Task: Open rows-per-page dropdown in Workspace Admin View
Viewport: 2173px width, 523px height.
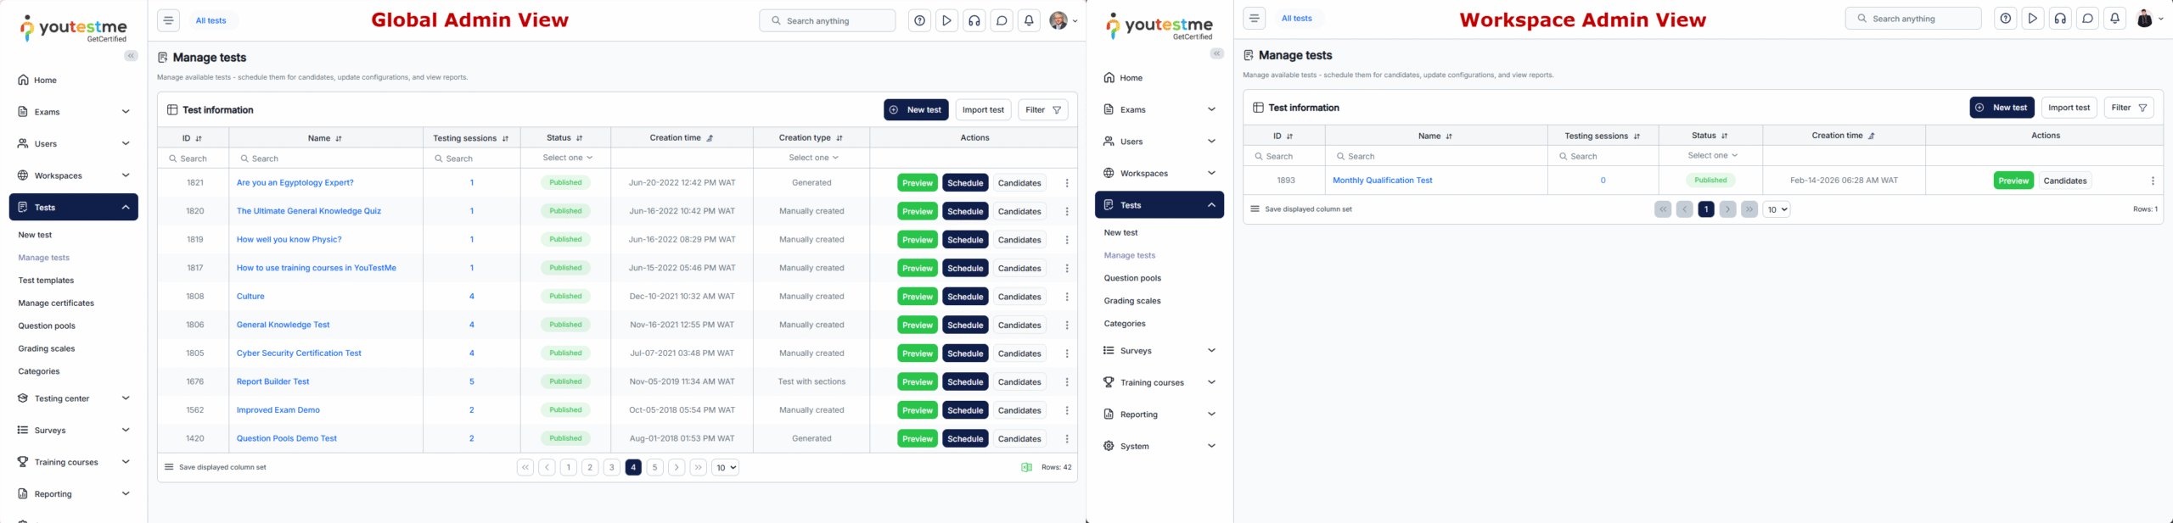Action: [x=1776, y=209]
